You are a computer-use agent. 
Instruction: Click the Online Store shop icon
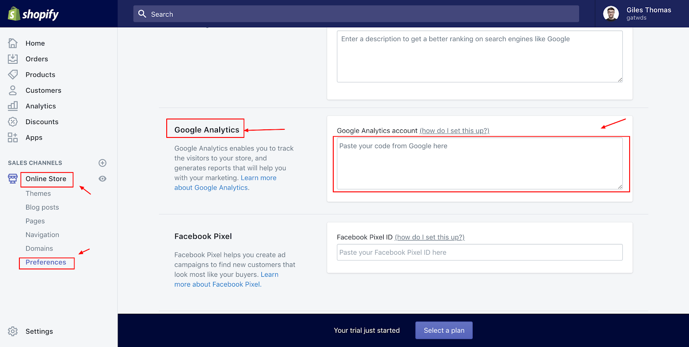coord(13,178)
